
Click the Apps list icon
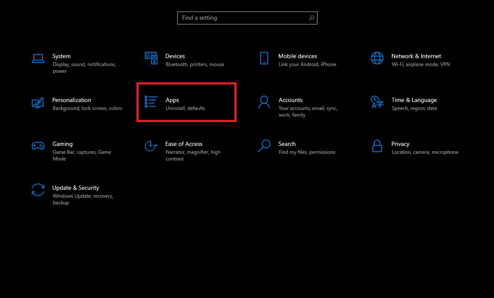[x=151, y=102]
